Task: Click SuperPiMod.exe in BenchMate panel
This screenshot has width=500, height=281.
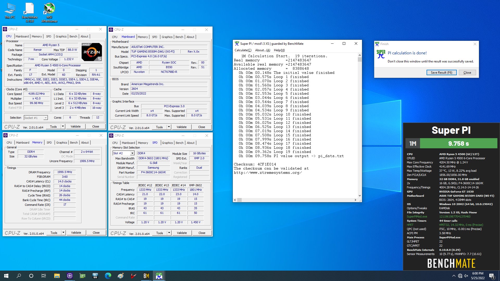Action: (417, 216)
